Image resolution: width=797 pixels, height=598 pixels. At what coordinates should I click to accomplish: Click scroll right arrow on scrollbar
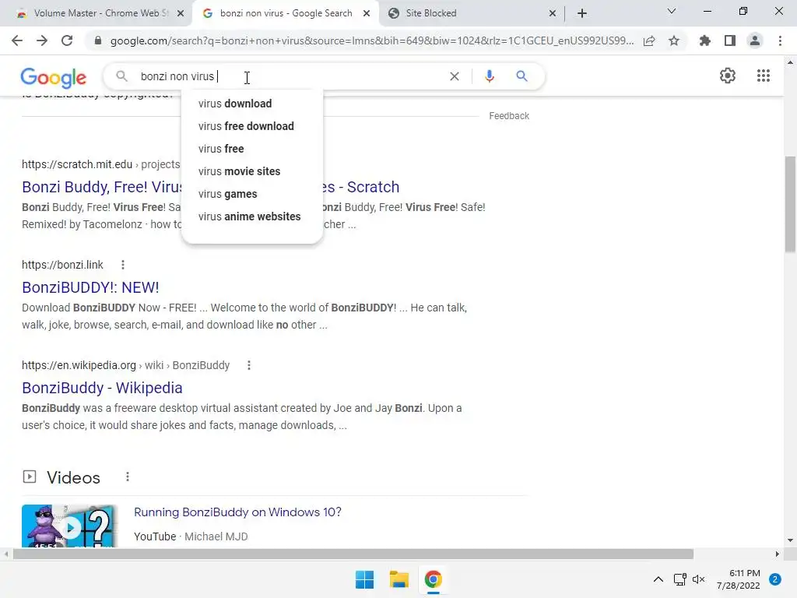coord(778,554)
